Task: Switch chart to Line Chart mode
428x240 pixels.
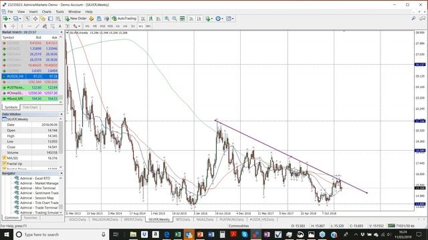Action: [158, 19]
